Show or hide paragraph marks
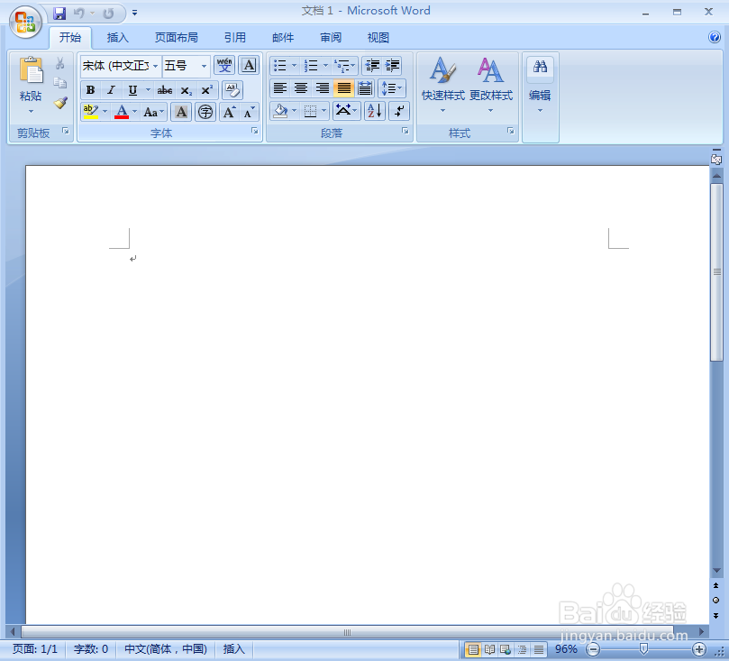729x661 pixels. [x=399, y=111]
